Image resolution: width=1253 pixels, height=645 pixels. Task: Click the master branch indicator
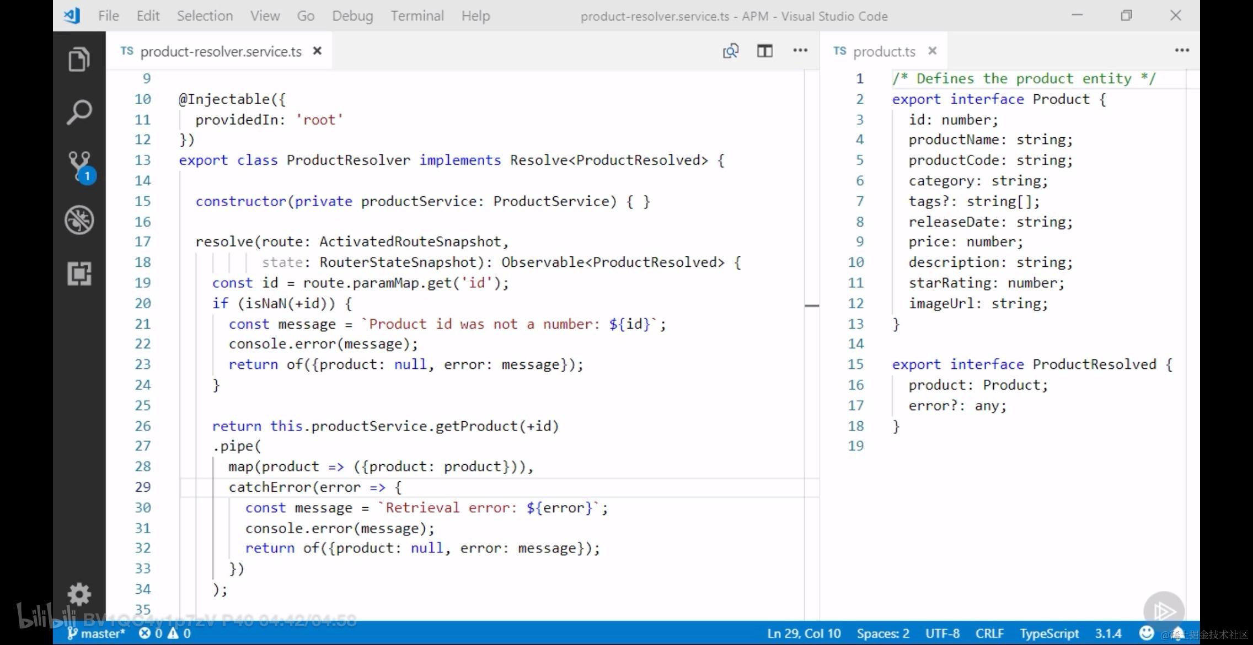[97, 633]
